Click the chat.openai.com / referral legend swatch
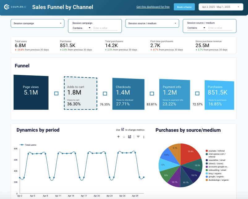248x199 pixels. point(207,154)
